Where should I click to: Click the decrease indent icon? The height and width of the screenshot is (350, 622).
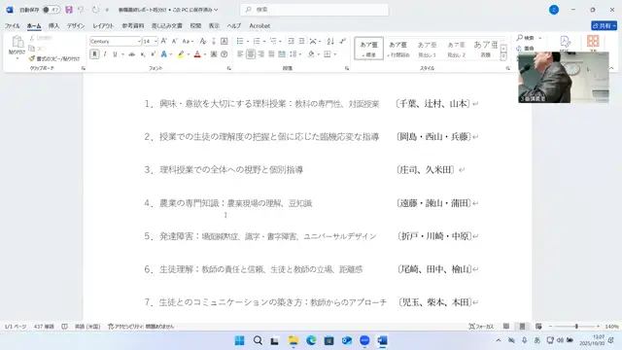(292, 41)
